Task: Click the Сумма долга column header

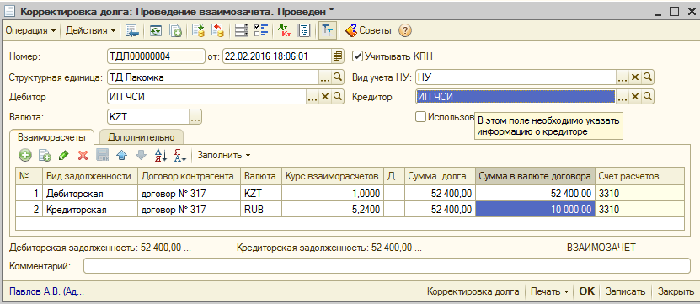Action: click(441, 176)
